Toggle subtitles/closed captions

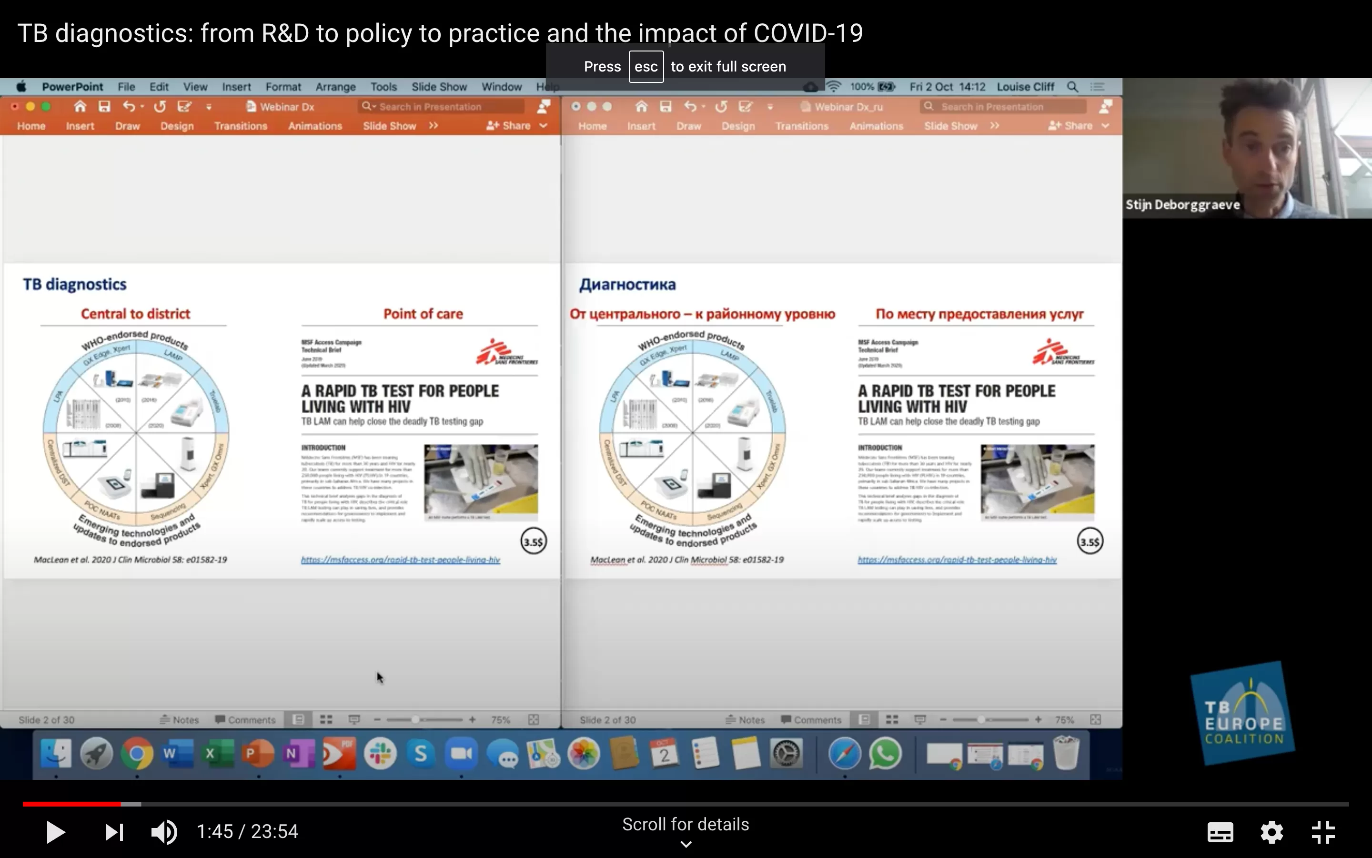tap(1220, 832)
